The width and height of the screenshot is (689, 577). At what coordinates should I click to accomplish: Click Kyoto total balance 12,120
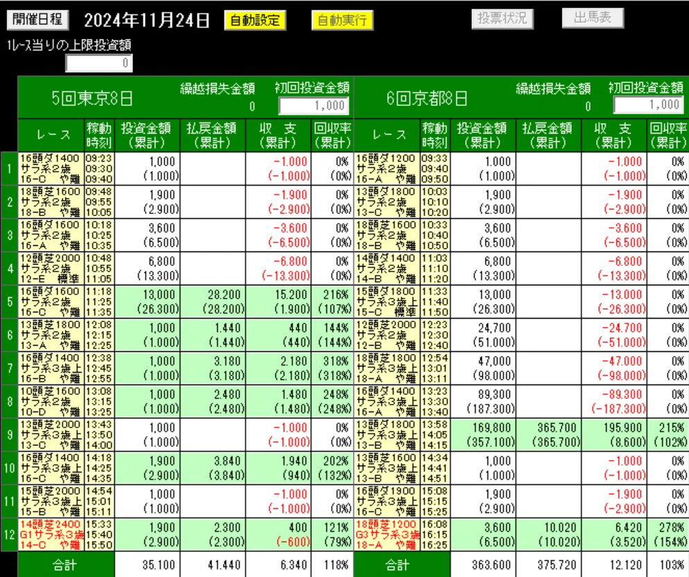pos(614,565)
